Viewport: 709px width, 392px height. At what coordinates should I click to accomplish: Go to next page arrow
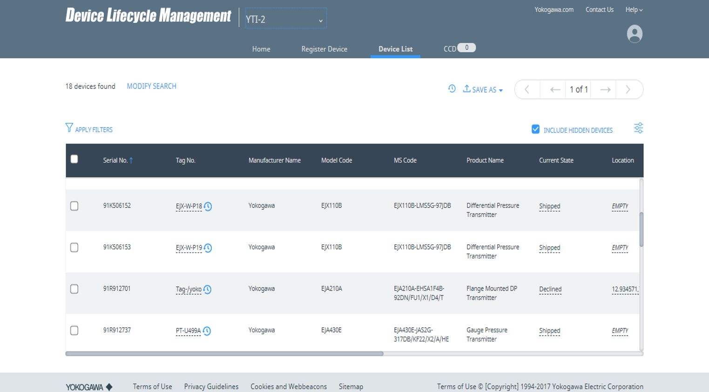pyautogui.click(x=605, y=89)
